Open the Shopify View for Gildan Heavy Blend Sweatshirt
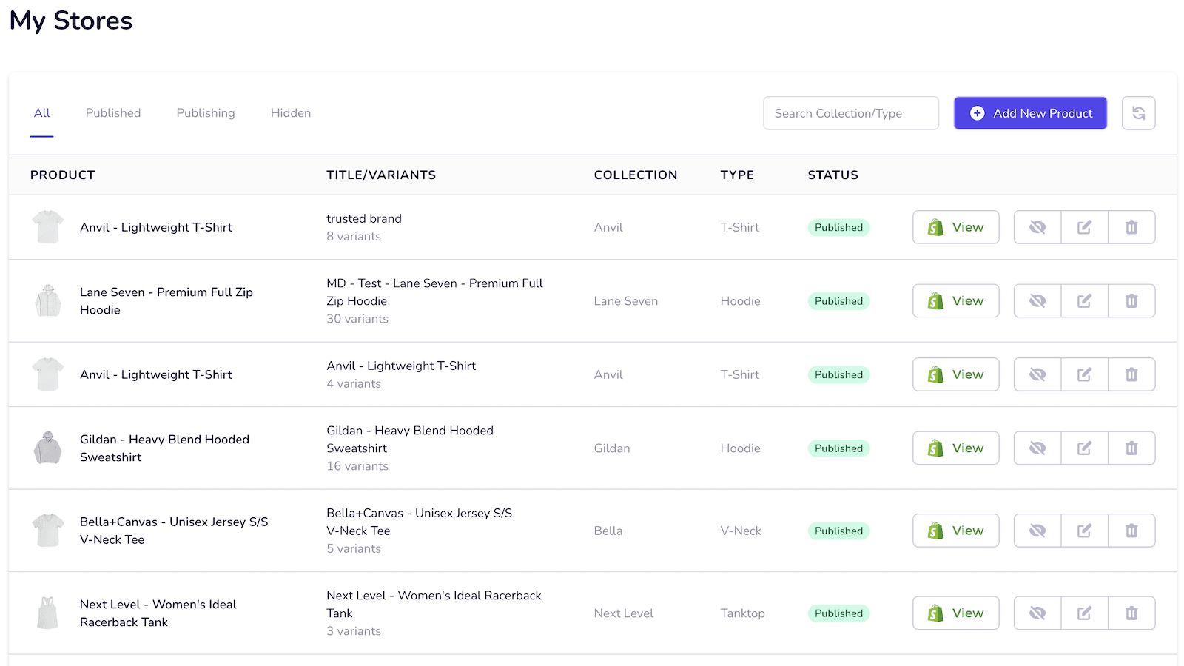 955,448
